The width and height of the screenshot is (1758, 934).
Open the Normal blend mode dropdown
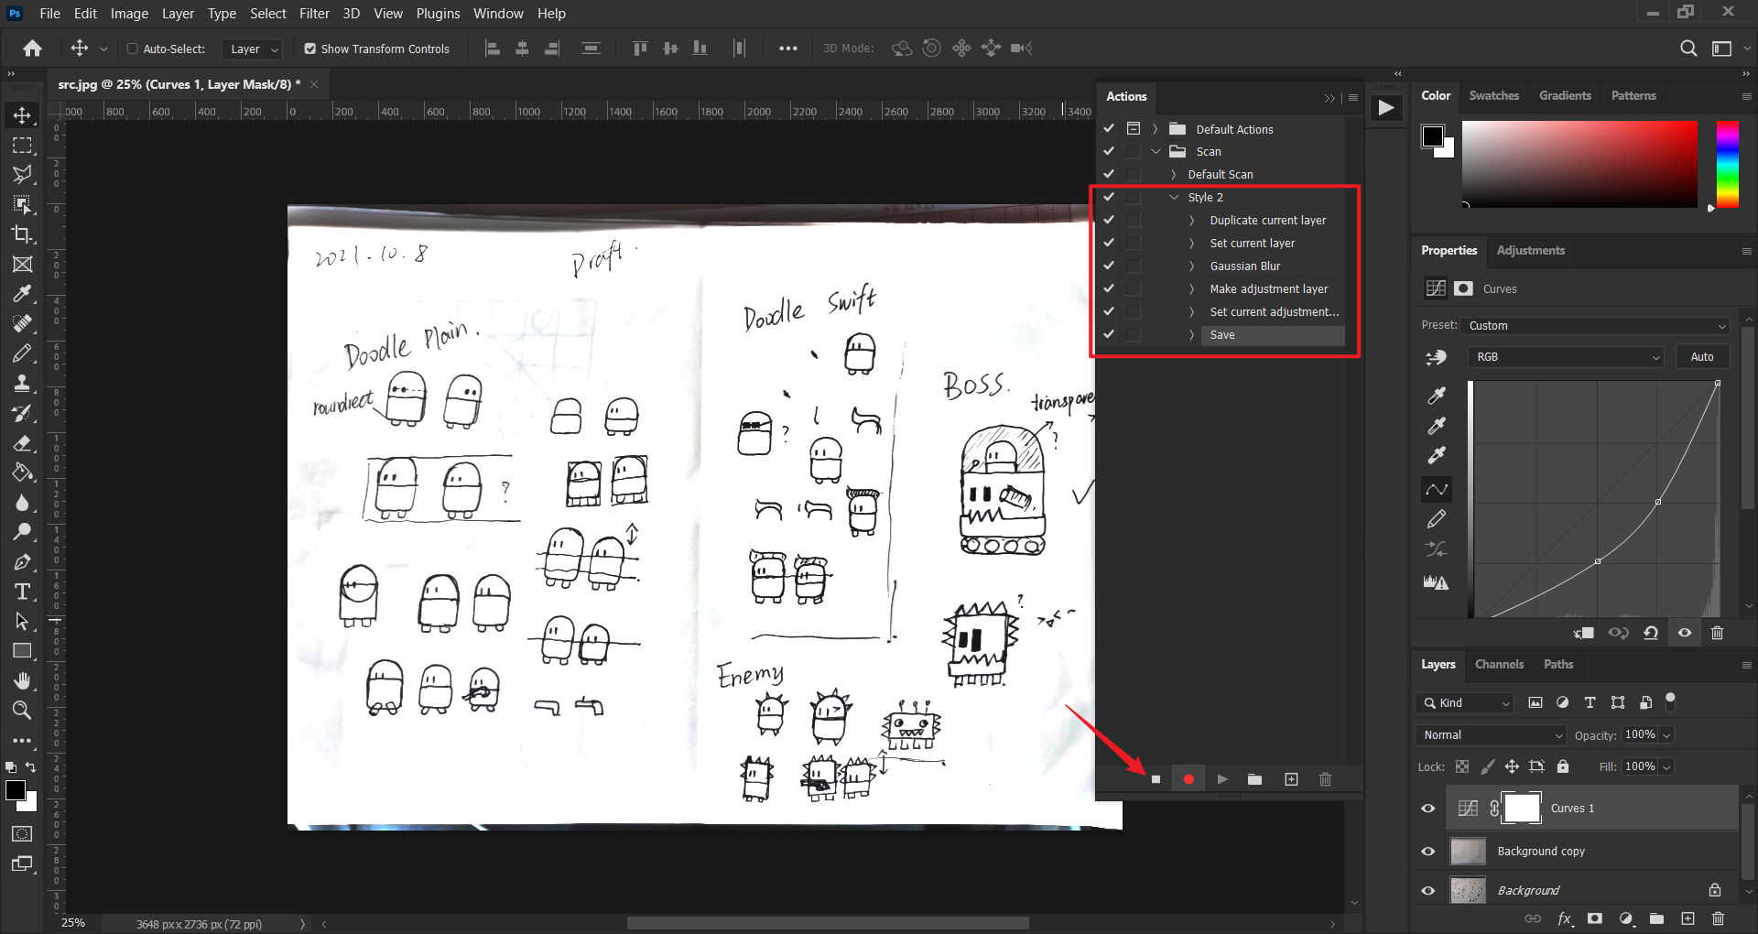coord(1491,735)
